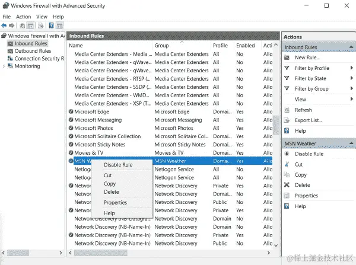Click Disable Rule in the Actions pane

click(309, 154)
